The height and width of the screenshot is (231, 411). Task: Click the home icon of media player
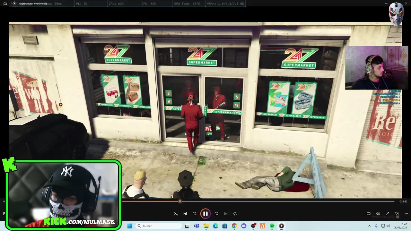point(5,4)
